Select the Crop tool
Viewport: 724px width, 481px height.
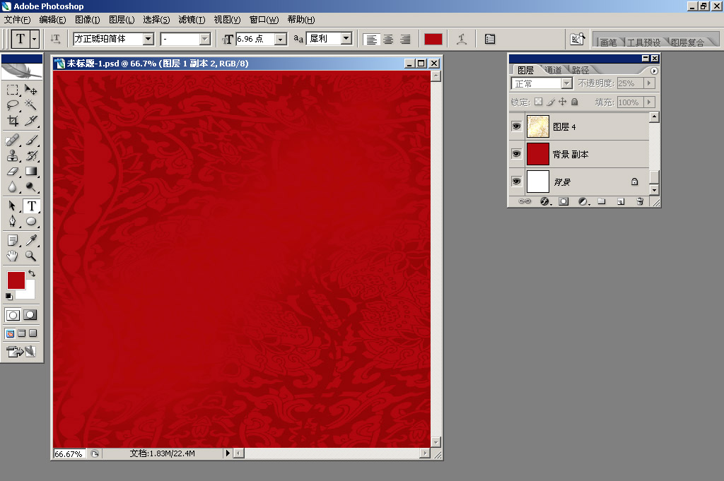13,121
